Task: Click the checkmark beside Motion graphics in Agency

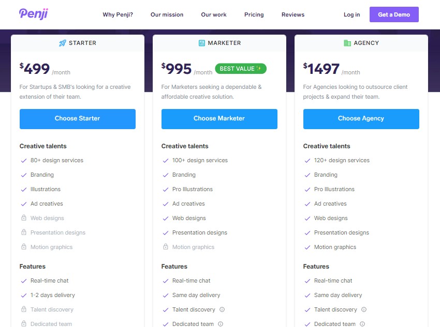Action: coord(307,247)
